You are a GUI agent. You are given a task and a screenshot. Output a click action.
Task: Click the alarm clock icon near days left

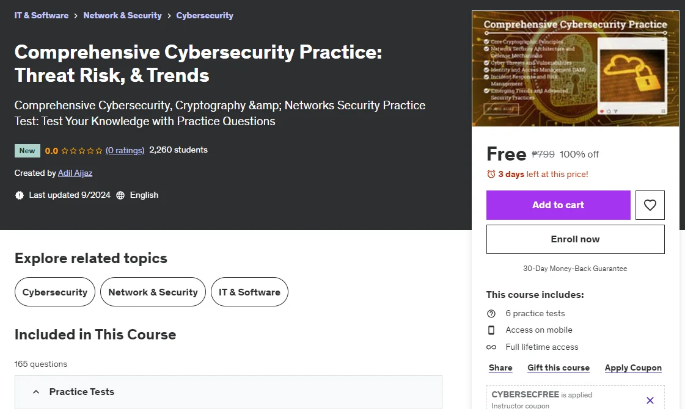(x=491, y=174)
